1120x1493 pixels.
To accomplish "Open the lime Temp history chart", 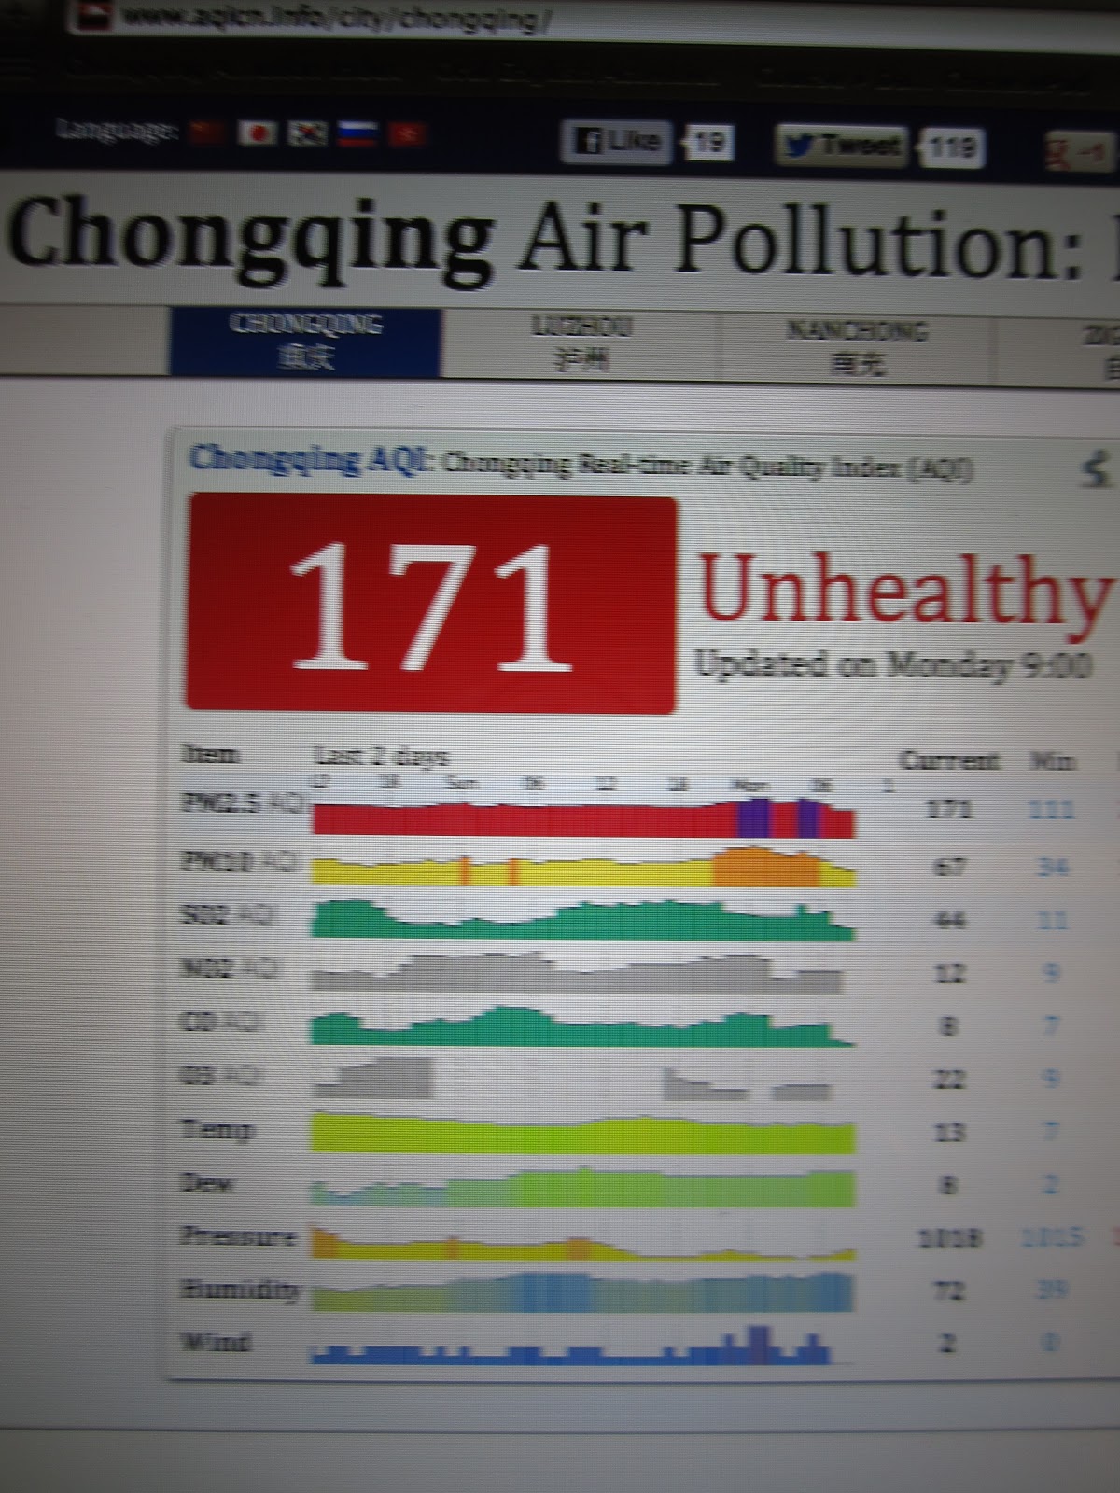I will pos(583,1134).
